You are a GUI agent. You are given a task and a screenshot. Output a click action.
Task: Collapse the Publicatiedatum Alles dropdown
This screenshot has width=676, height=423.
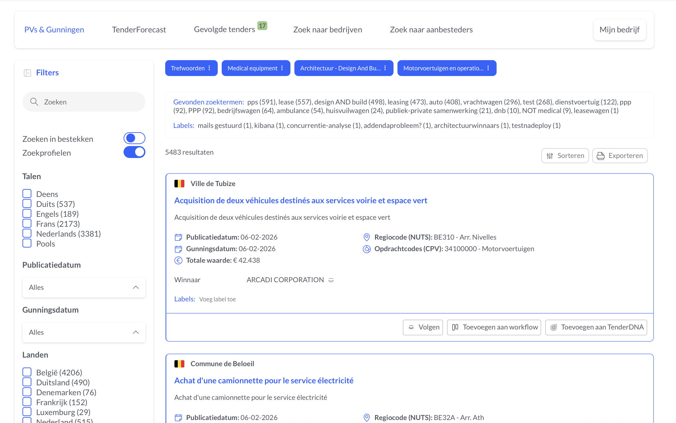[135, 287]
